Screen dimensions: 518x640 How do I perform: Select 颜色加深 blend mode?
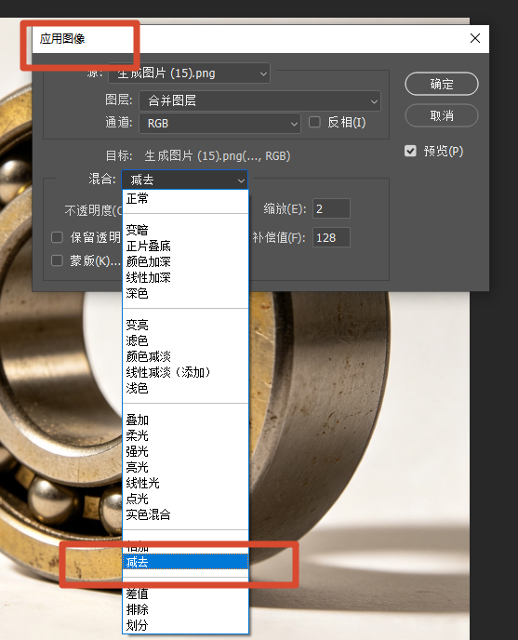[185, 261]
